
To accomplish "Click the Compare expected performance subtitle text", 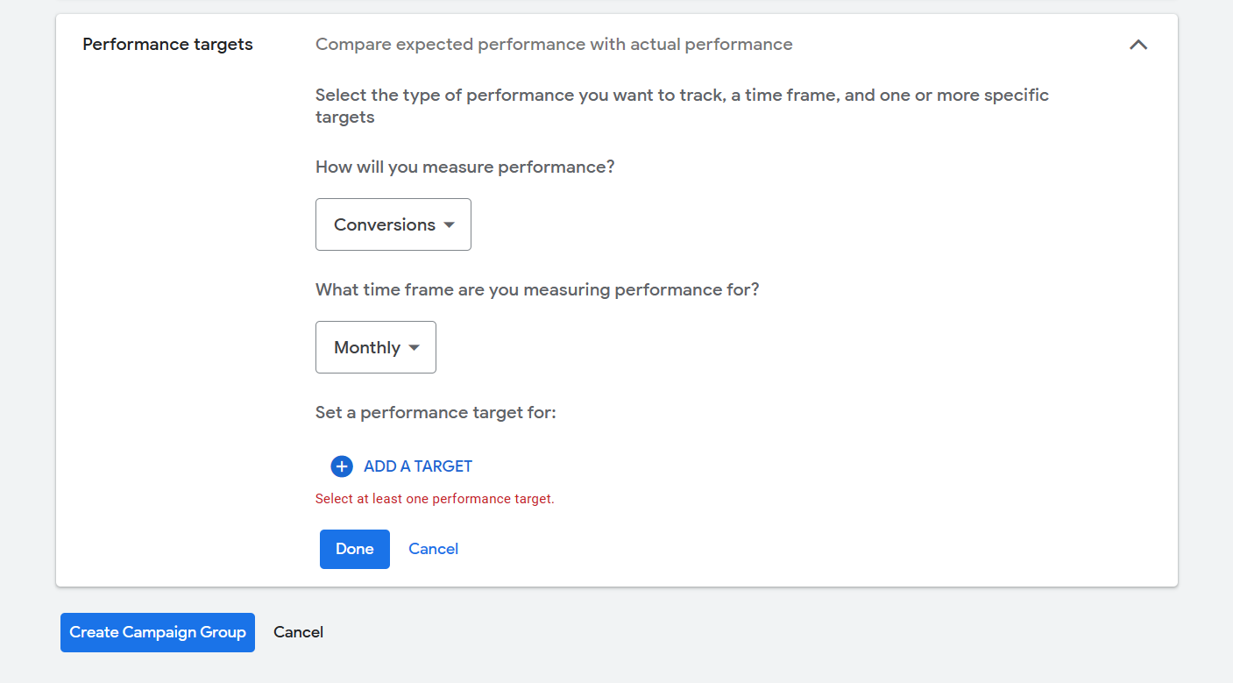I will [x=554, y=45].
